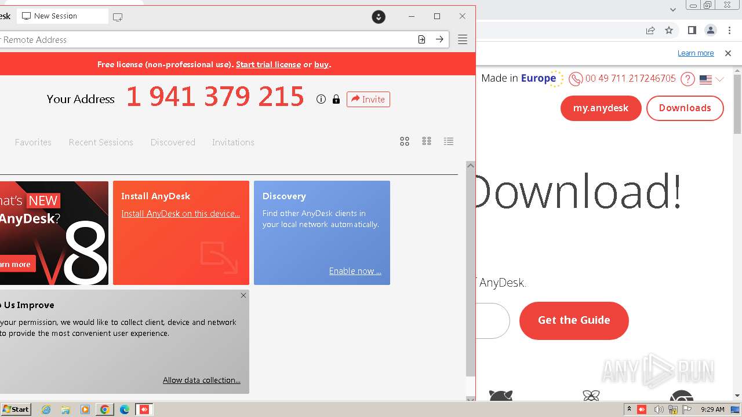Click the 9:29 AM system clock
Viewport: 742px width, 417px height.
[x=712, y=409]
